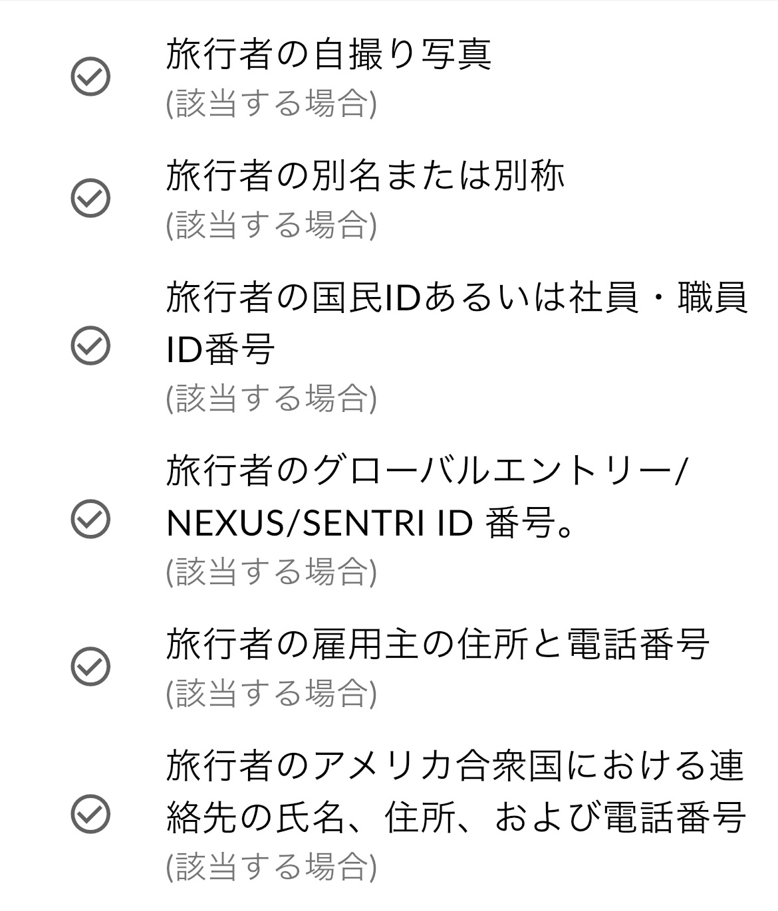Select the 旅行者の自撮り写真 item title

(328, 54)
